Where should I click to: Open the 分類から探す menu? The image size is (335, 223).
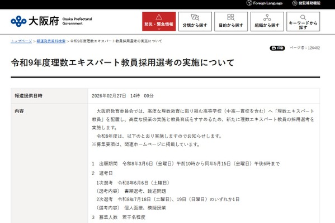click(x=195, y=22)
